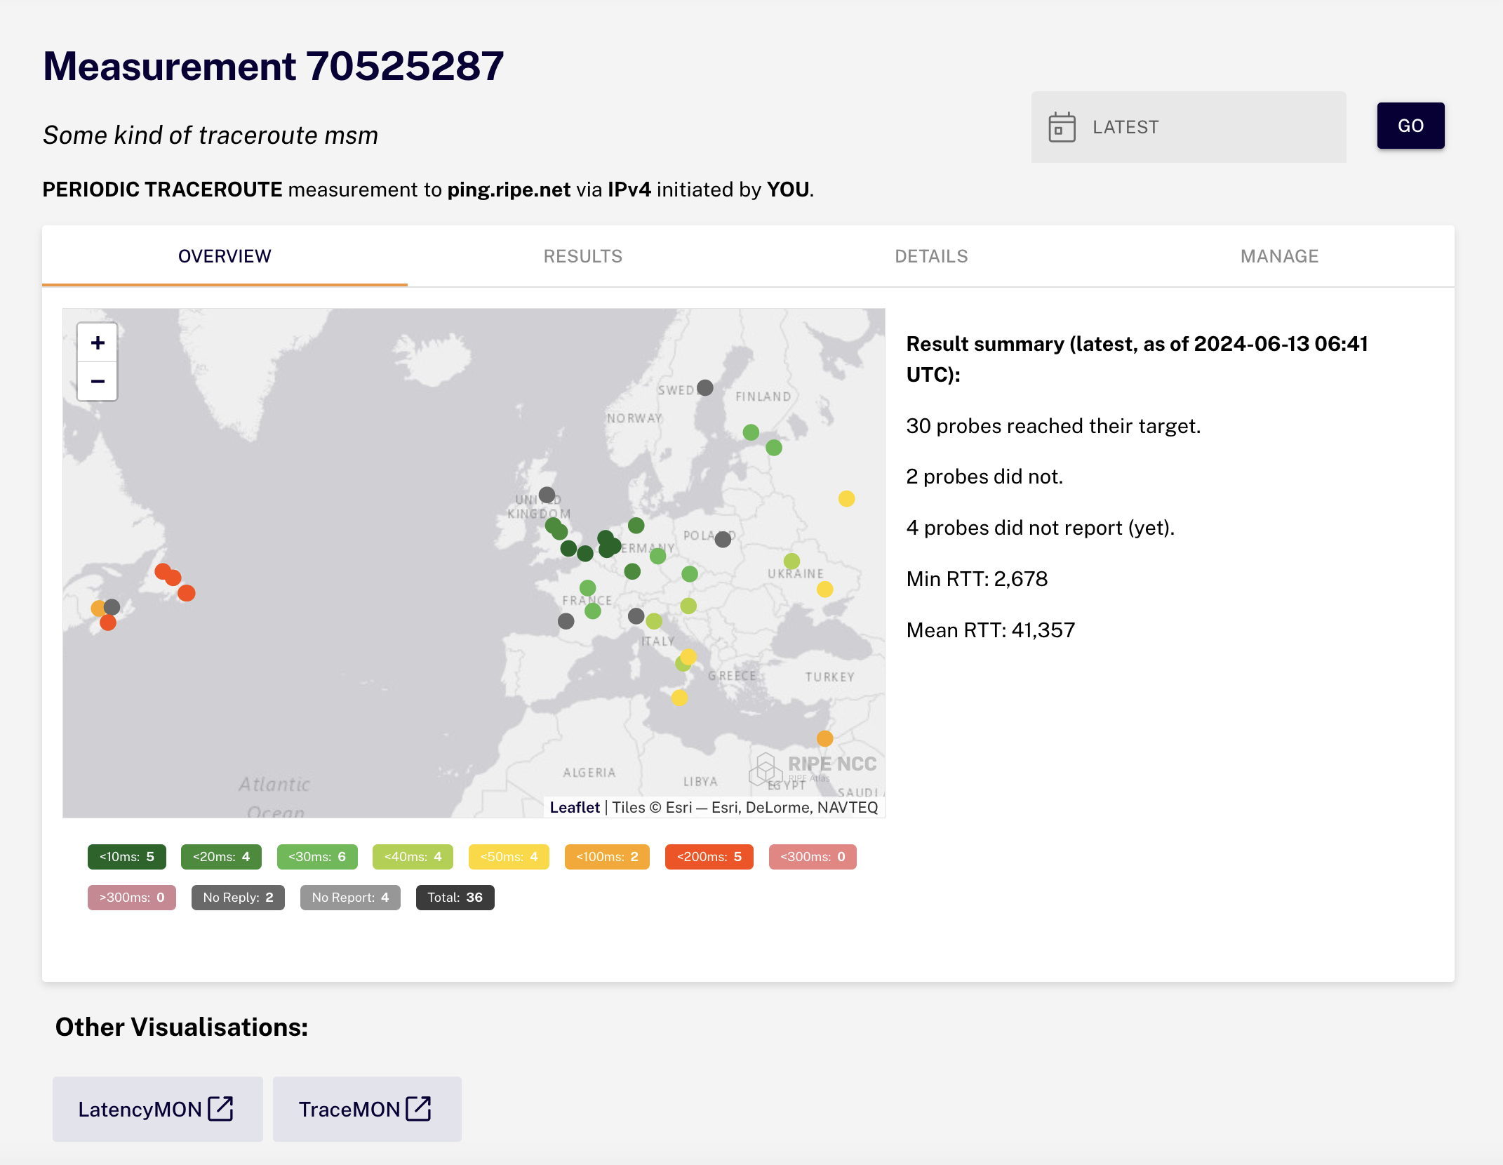Open the MANAGE tab
1503x1165 pixels.
1279,256
